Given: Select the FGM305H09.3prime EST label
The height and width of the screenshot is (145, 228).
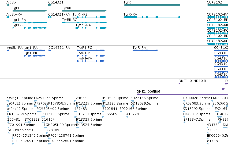Looking at the screenshot, I should (x=60, y=125).
